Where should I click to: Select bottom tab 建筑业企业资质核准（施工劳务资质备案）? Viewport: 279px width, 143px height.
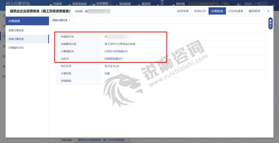click(x=102, y=140)
